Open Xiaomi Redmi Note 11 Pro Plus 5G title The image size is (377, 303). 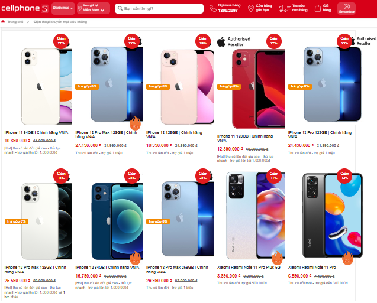click(x=249, y=267)
